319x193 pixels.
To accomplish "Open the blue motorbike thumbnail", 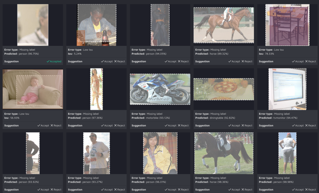I will click(160, 89).
